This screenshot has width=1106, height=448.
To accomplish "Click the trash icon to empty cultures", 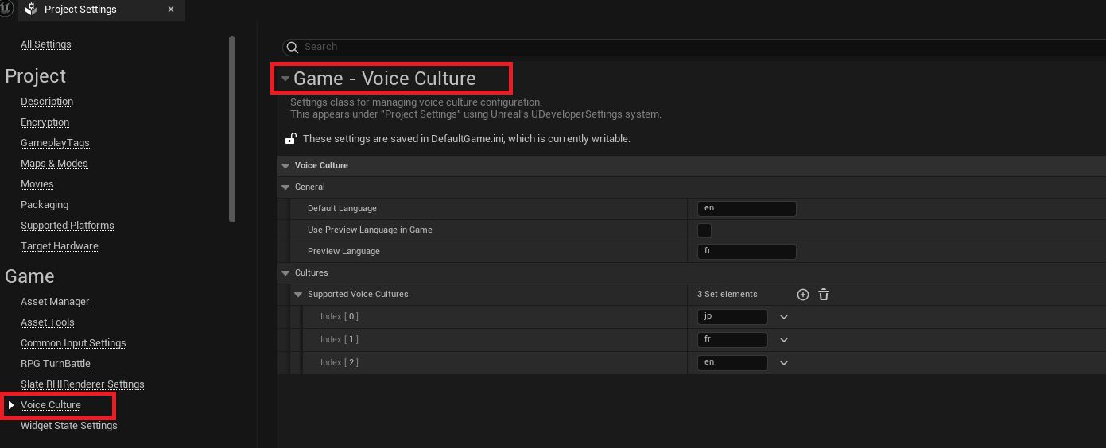I will pos(824,295).
